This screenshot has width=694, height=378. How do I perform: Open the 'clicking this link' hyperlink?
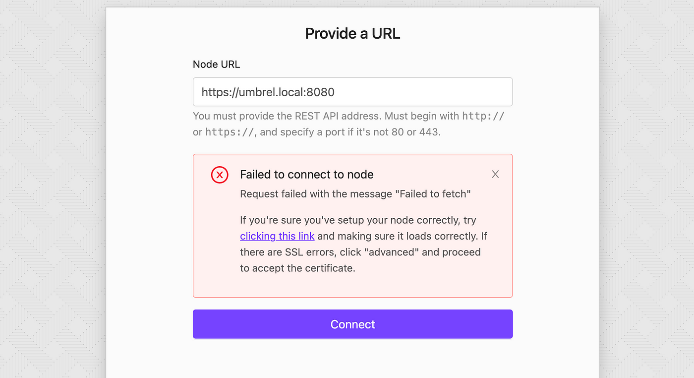[x=277, y=236]
